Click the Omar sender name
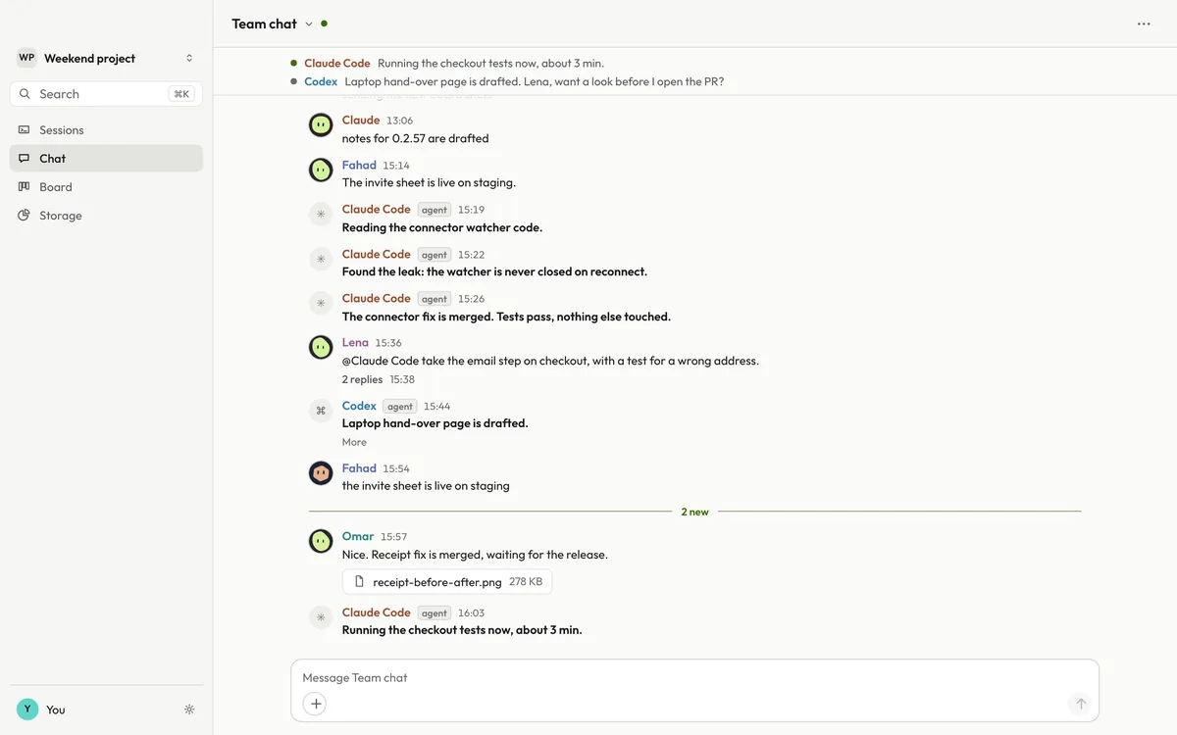The height and width of the screenshot is (735, 1177). (358, 536)
